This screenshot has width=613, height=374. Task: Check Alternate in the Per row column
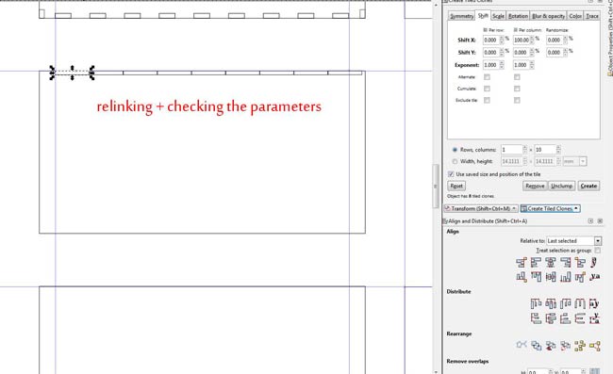pos(487,77)
